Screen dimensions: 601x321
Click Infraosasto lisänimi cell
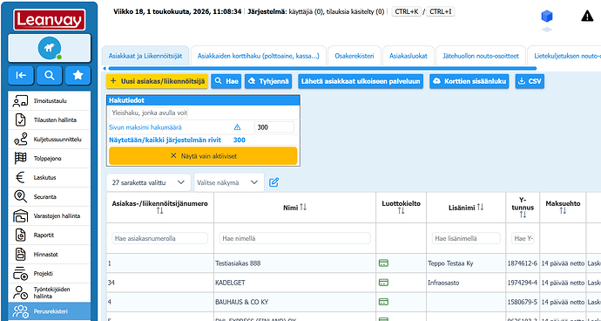(x=466, y=283)
